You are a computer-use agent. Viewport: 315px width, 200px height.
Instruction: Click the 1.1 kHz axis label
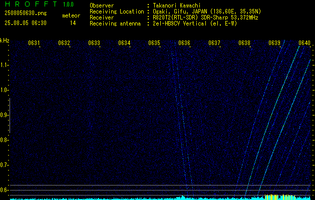tap(4, 65)
